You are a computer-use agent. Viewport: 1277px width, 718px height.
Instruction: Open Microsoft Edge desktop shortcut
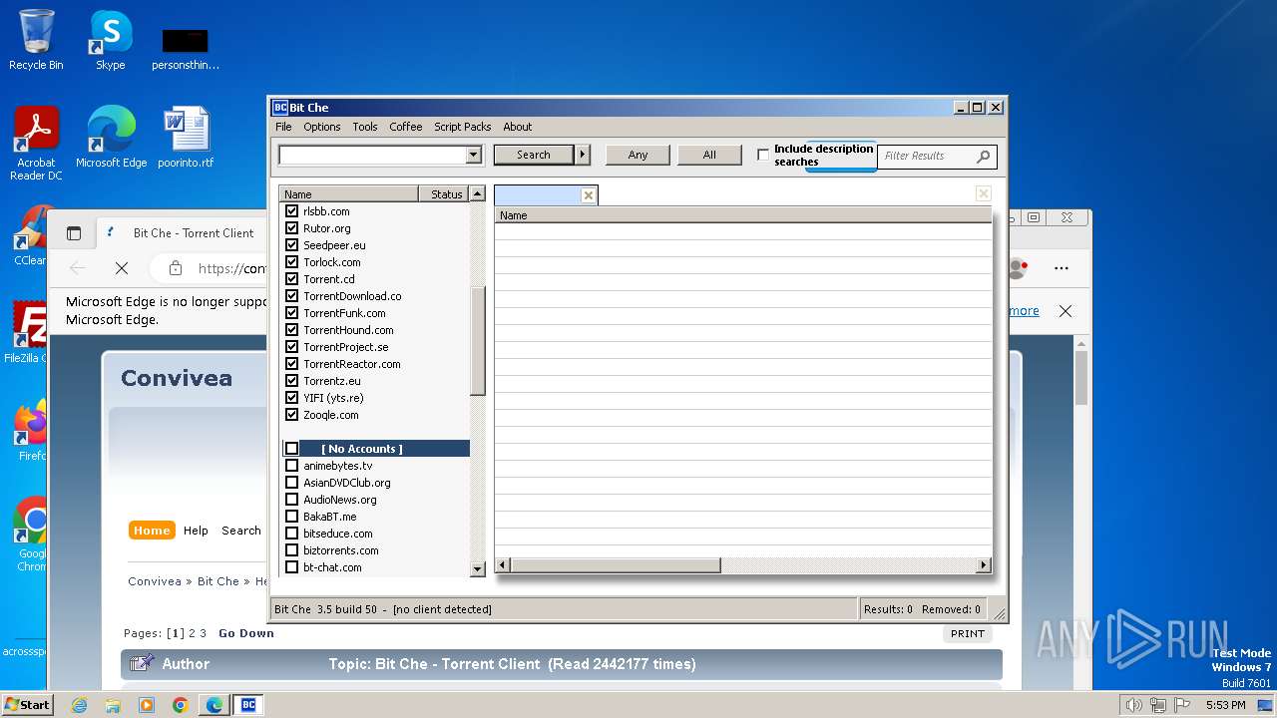click(x=111, y=138)
